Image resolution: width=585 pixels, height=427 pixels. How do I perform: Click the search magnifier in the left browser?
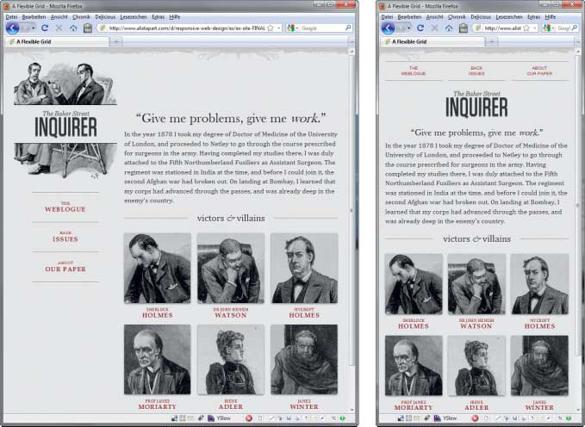click(348, 28)
